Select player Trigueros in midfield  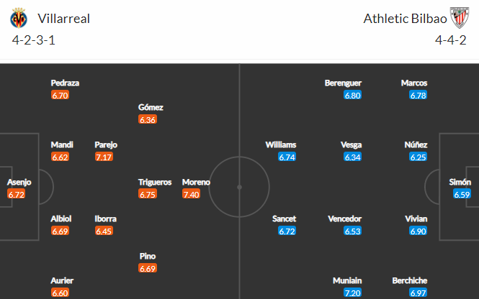click(155, 182)
